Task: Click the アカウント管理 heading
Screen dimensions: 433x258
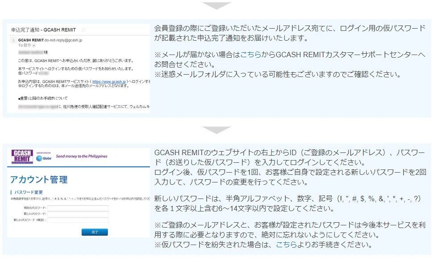Action: tap(39, 180)
